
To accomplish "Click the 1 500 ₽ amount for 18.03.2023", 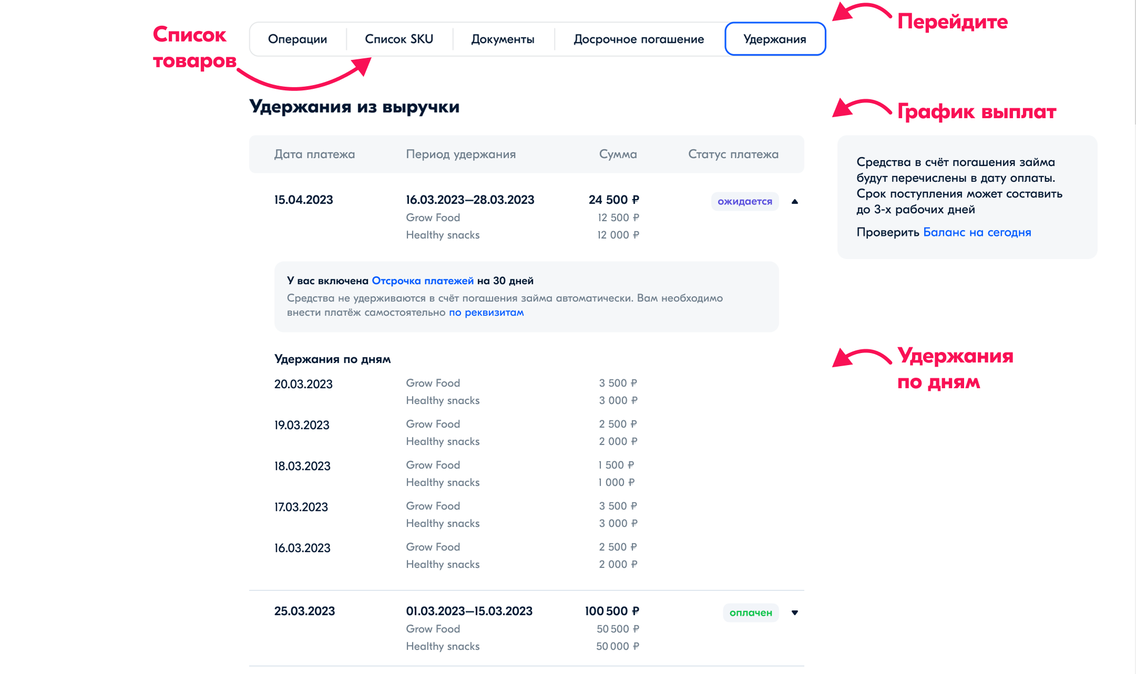I will 616,465.
